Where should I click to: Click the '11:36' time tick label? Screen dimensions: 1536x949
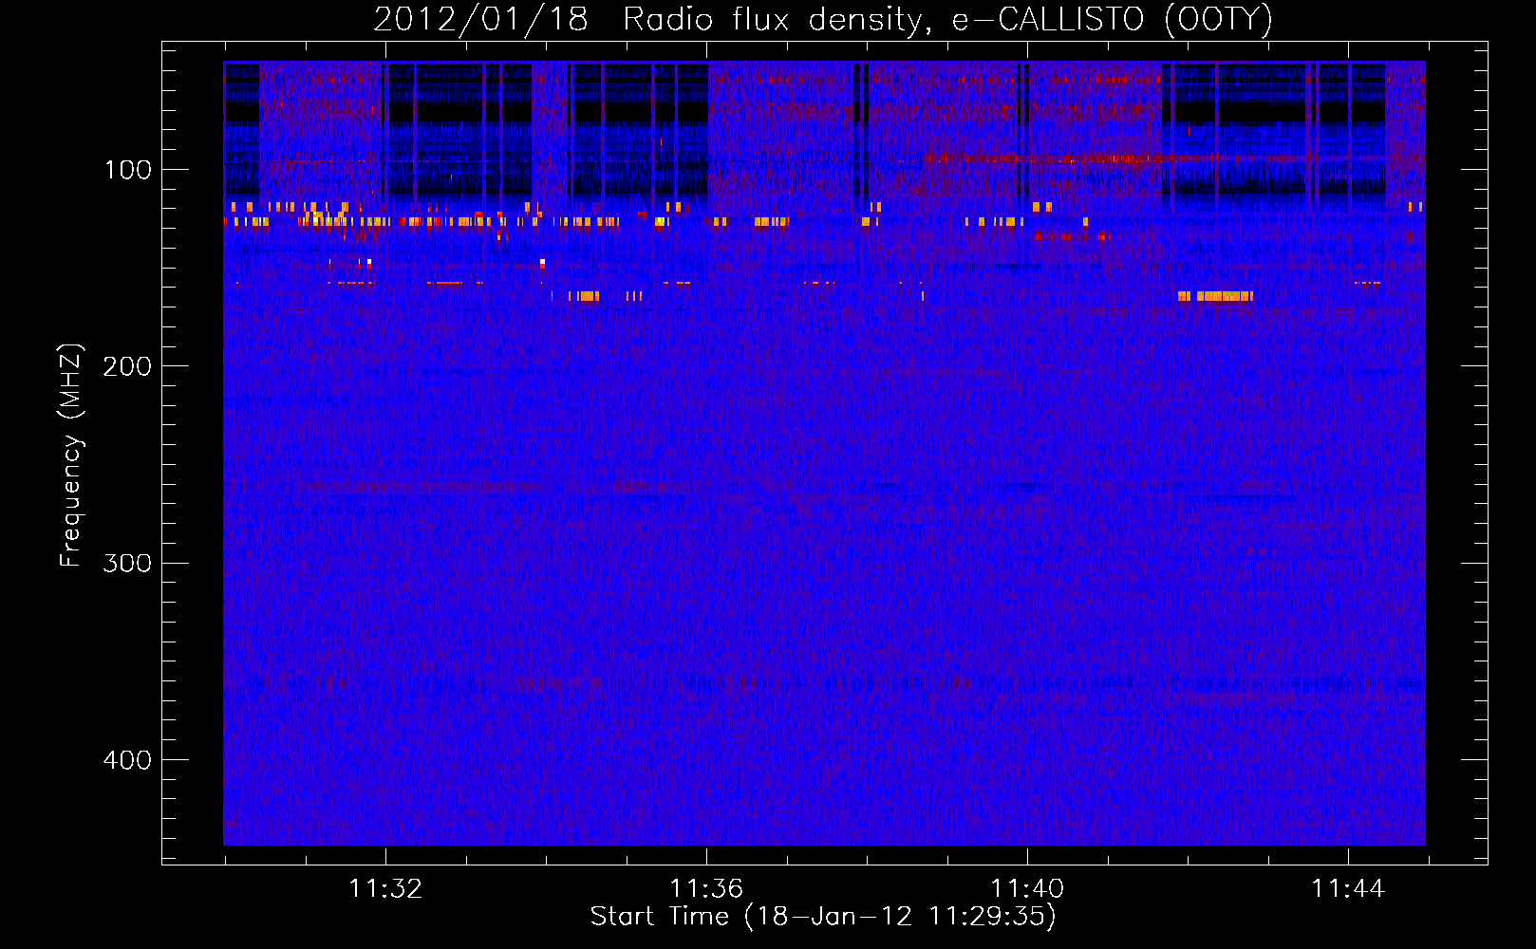[706, 889]
